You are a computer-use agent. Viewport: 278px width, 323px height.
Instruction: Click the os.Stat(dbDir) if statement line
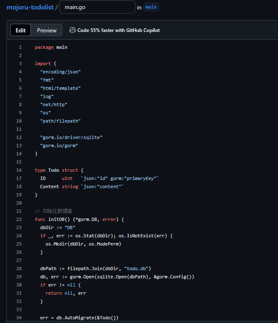point(106,236)
